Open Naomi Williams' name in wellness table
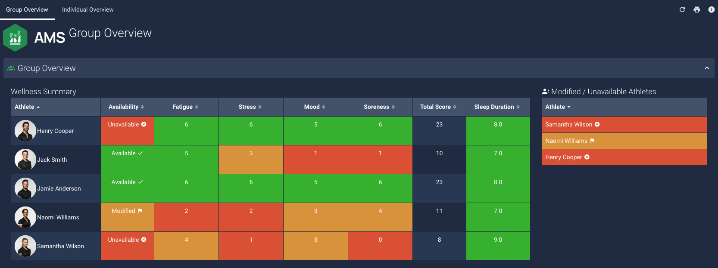Screen dimensions: 718x268 (58, 217)
